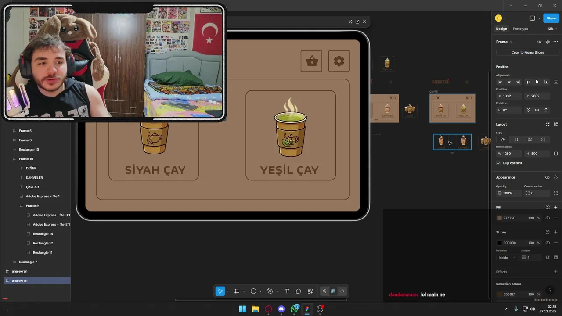Screen dimensions: 562x316
Task: Open Fill styles grid icon
Action: coord(548,208)
